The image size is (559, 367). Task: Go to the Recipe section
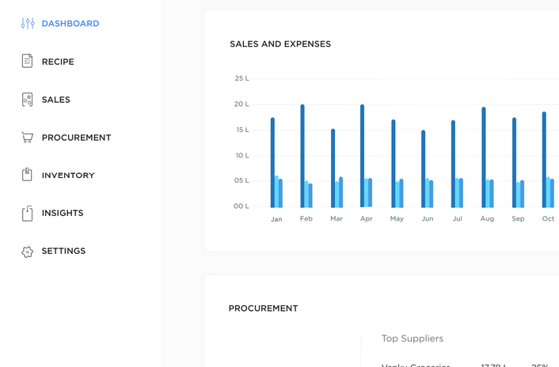click(x=58, y=62)
